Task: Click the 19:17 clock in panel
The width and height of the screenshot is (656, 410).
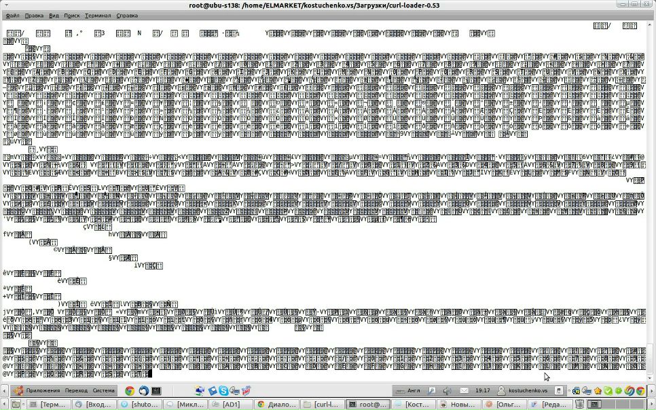Action: coord(483,391)
